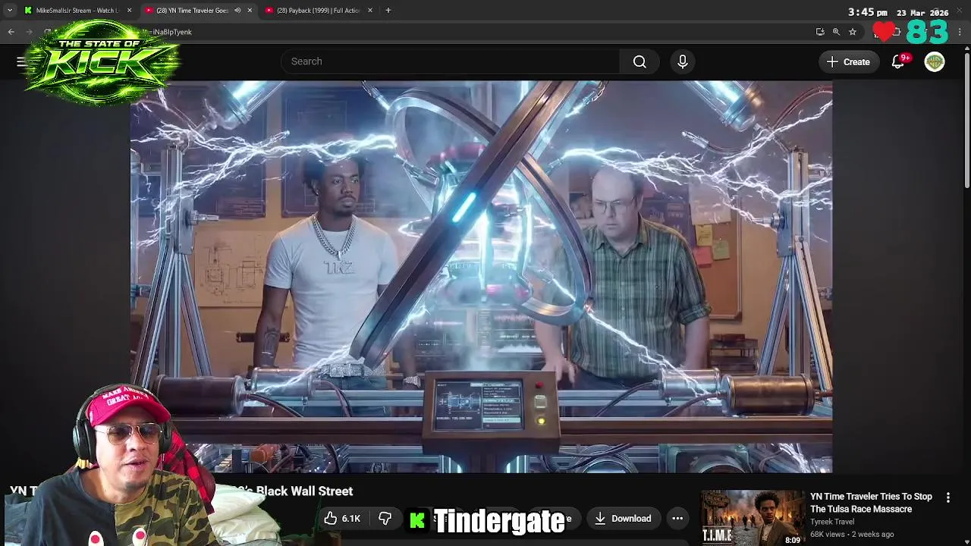Click the YouTube search field
The image size is (971, 546).
click(x=451, y=61)
